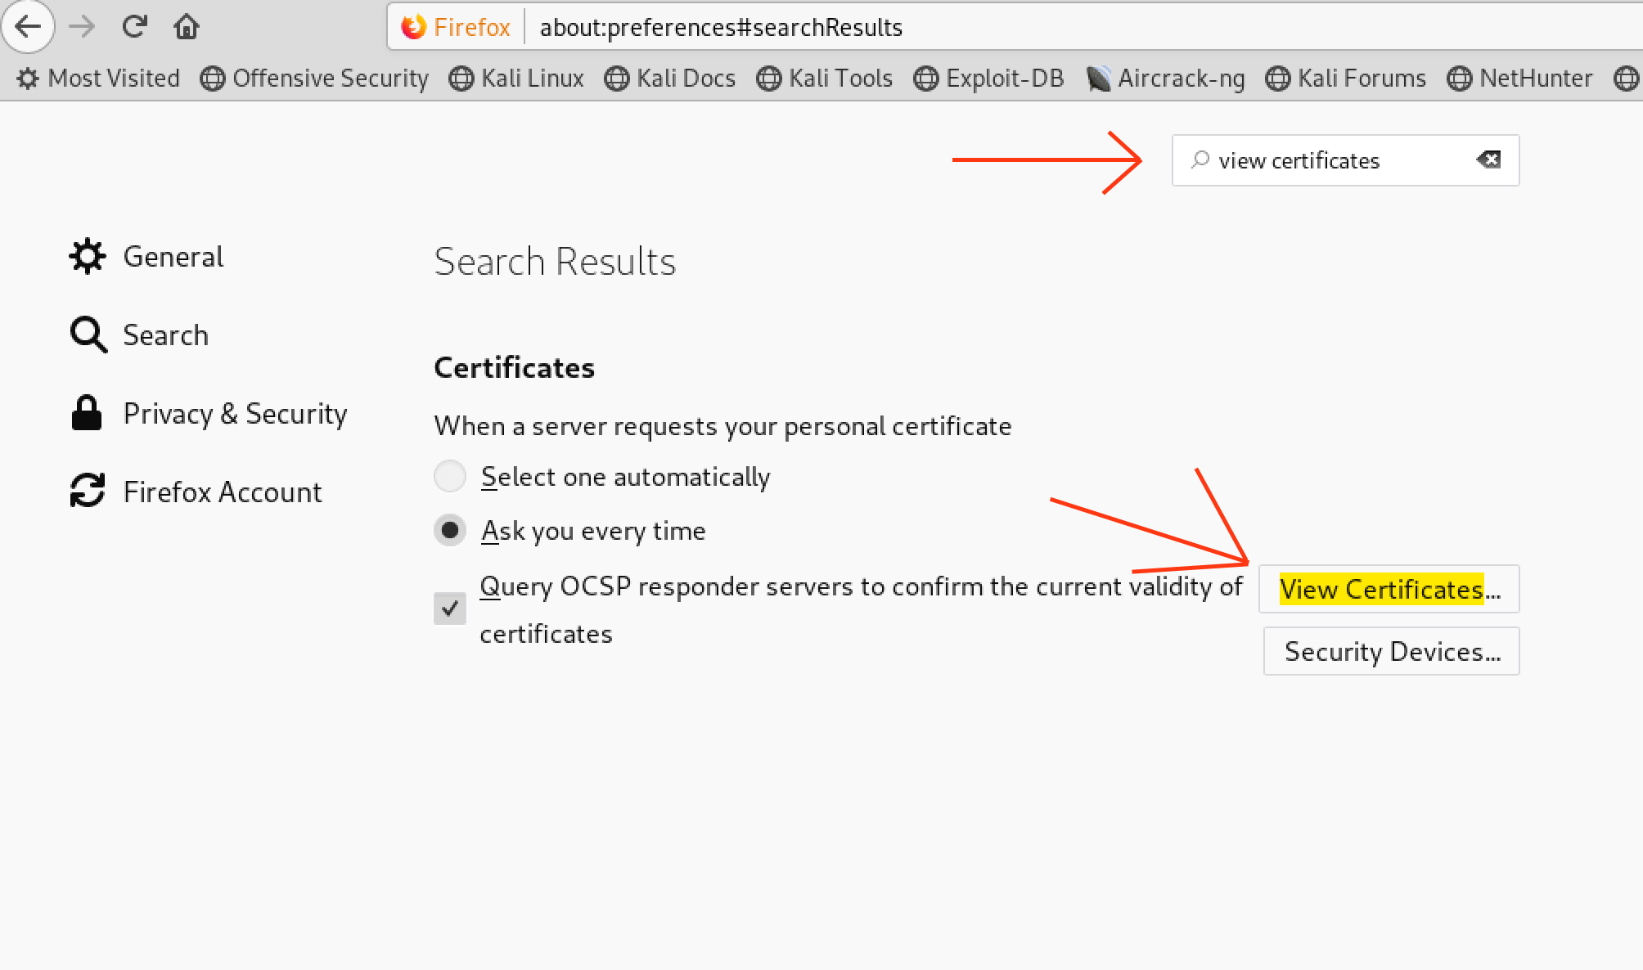Viewport: 1643px width, 970px height.
Task: Open View Certificates dialog
Action: pyautogui.click(x=1389, y=589)
